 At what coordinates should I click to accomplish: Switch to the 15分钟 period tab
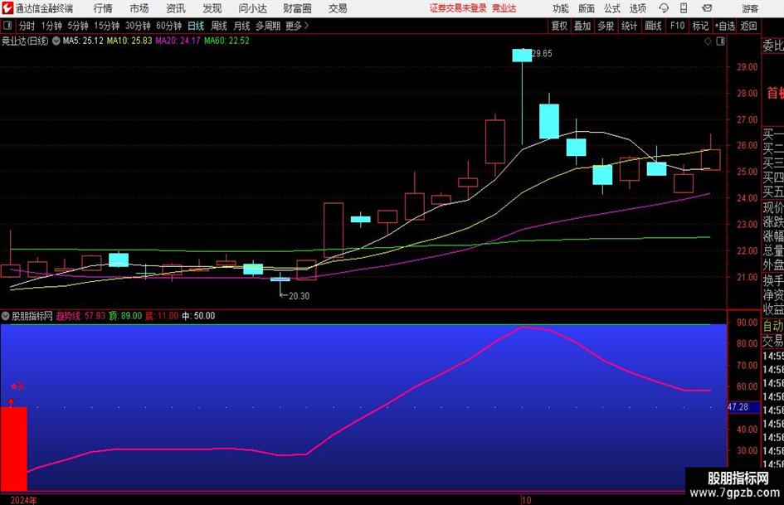click(x=107, y=26)
